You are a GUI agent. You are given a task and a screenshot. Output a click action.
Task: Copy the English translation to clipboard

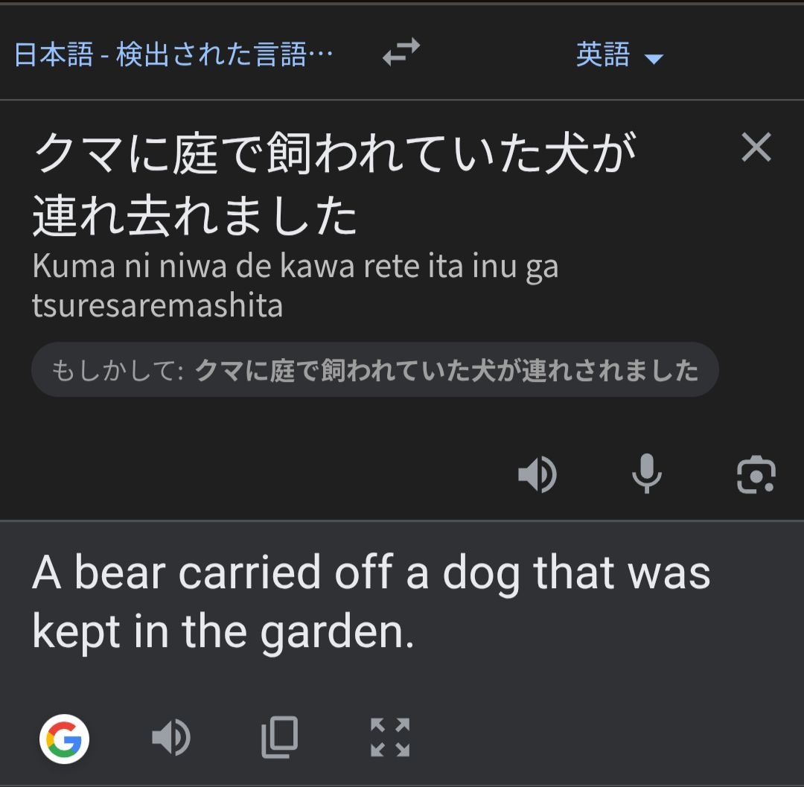pos(280,738)
